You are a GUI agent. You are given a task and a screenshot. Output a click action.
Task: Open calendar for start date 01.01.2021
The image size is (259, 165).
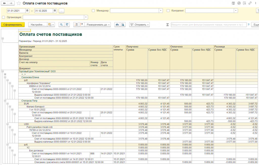tap(28, 11)
